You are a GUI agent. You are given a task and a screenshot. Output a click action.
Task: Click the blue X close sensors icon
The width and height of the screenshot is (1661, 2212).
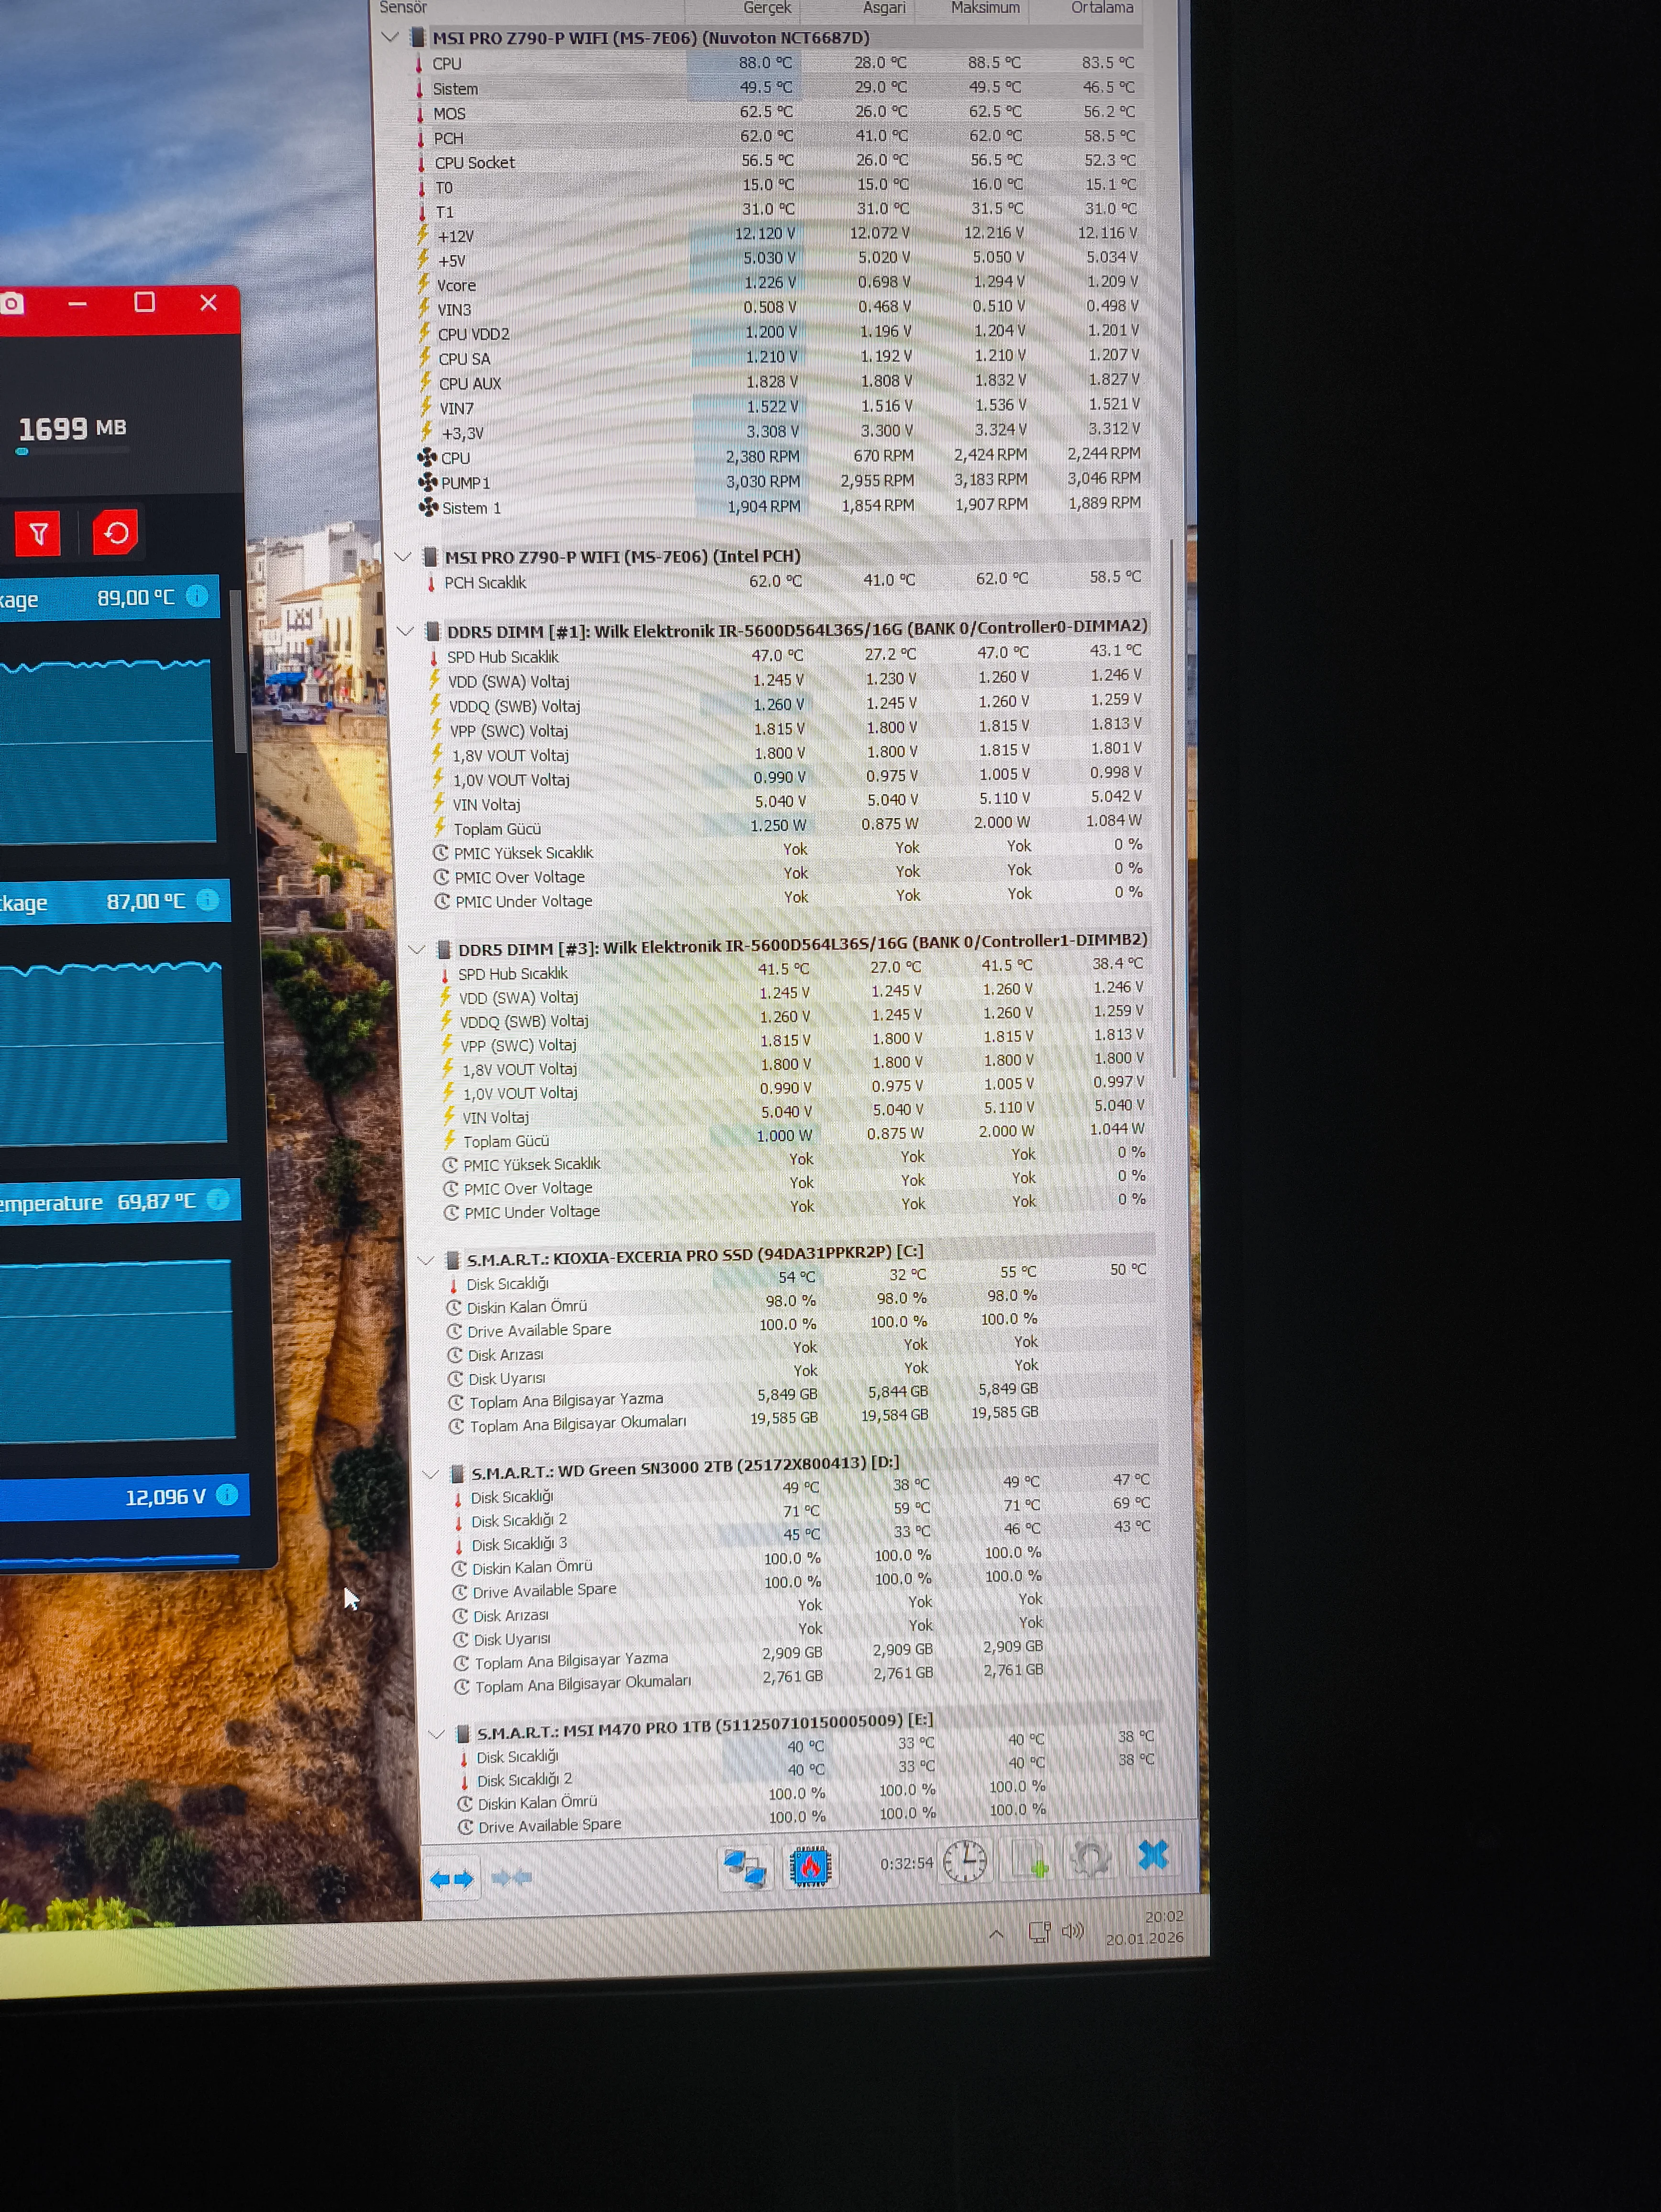coord(1153,1855)
